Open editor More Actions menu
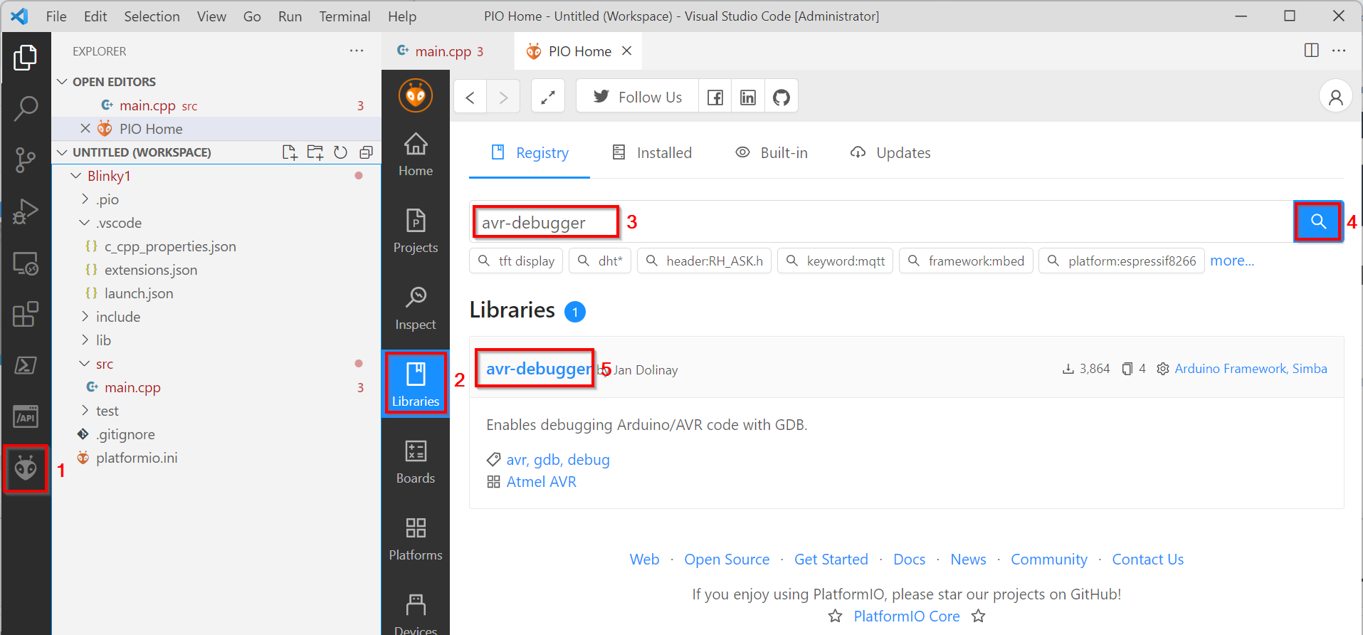This screenshot has width=1363, height=635. click(x=1339, y=51)
